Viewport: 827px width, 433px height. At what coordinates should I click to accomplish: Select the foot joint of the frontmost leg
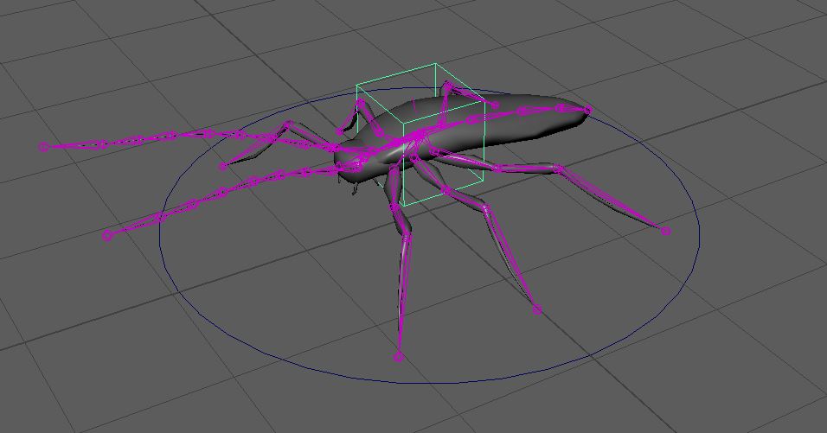point(399,357)
